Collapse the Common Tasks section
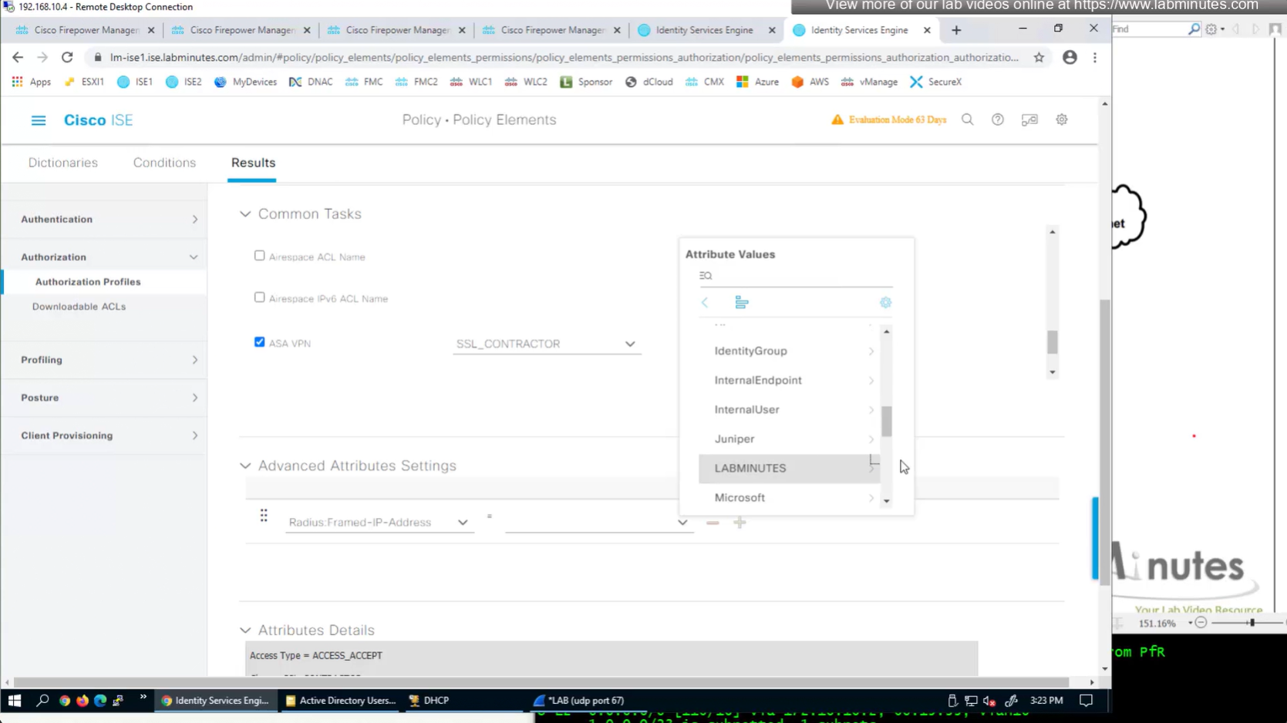 pyautogui.click(x=245, y=214)
